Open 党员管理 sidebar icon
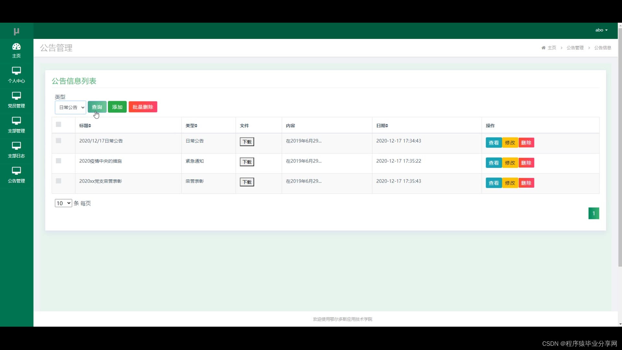 tap(16, 96)
